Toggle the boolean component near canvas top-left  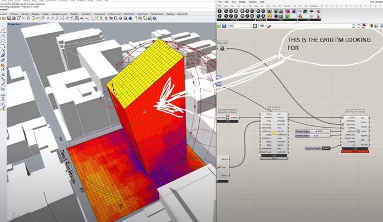coord(223,48)
